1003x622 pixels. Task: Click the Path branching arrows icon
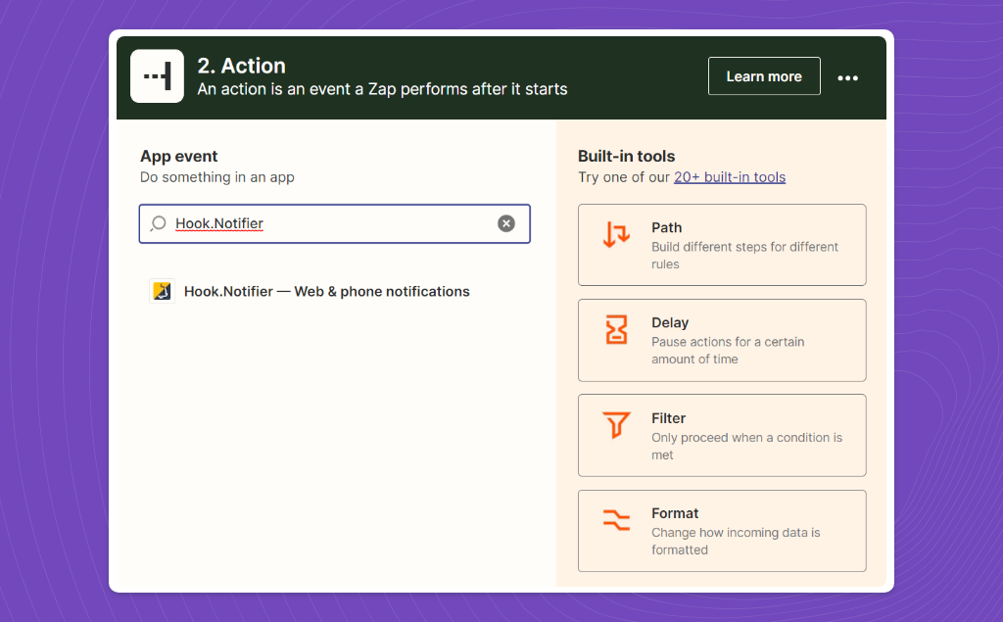[x=616, y=234]
